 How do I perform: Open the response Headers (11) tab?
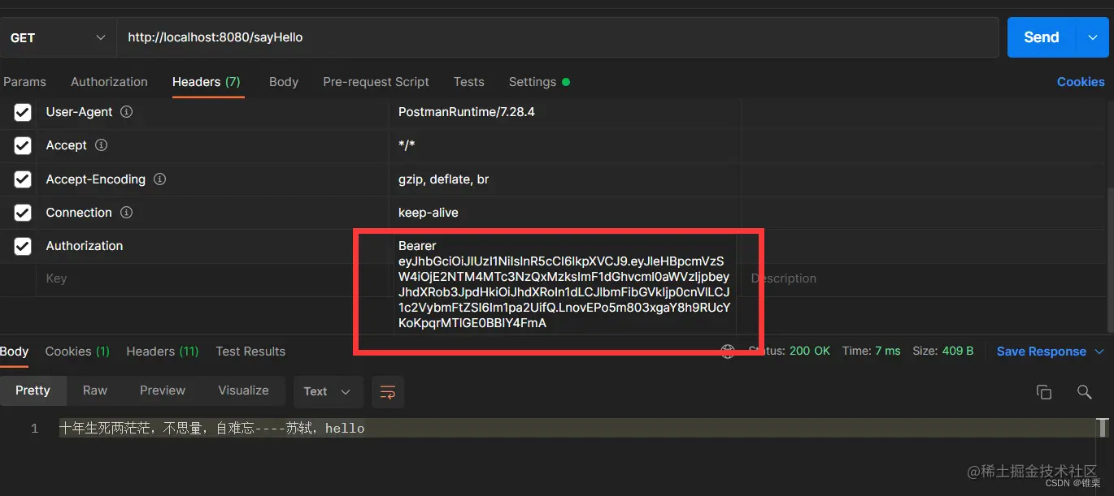163,351
